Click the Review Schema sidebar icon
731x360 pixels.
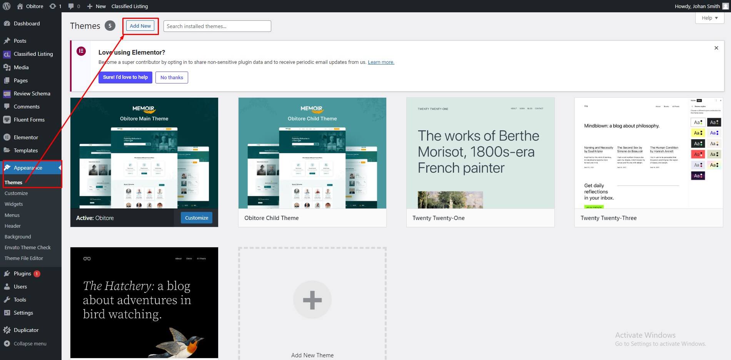7,93
